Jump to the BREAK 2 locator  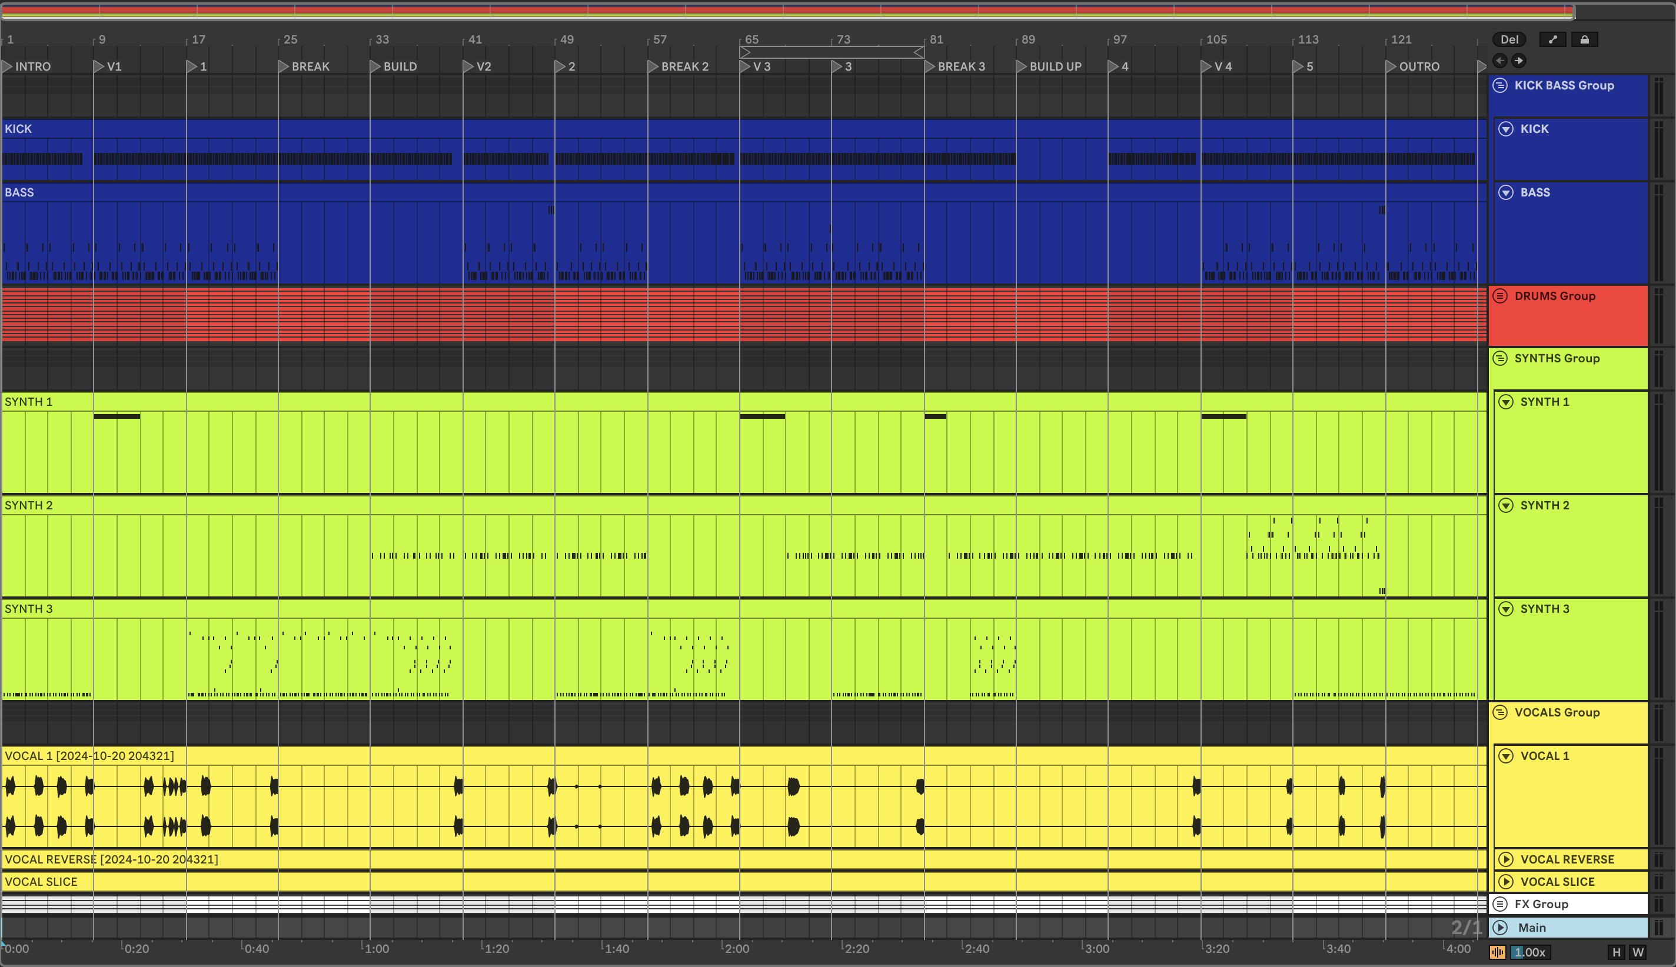pyautogui.click(x=654, y=66)
